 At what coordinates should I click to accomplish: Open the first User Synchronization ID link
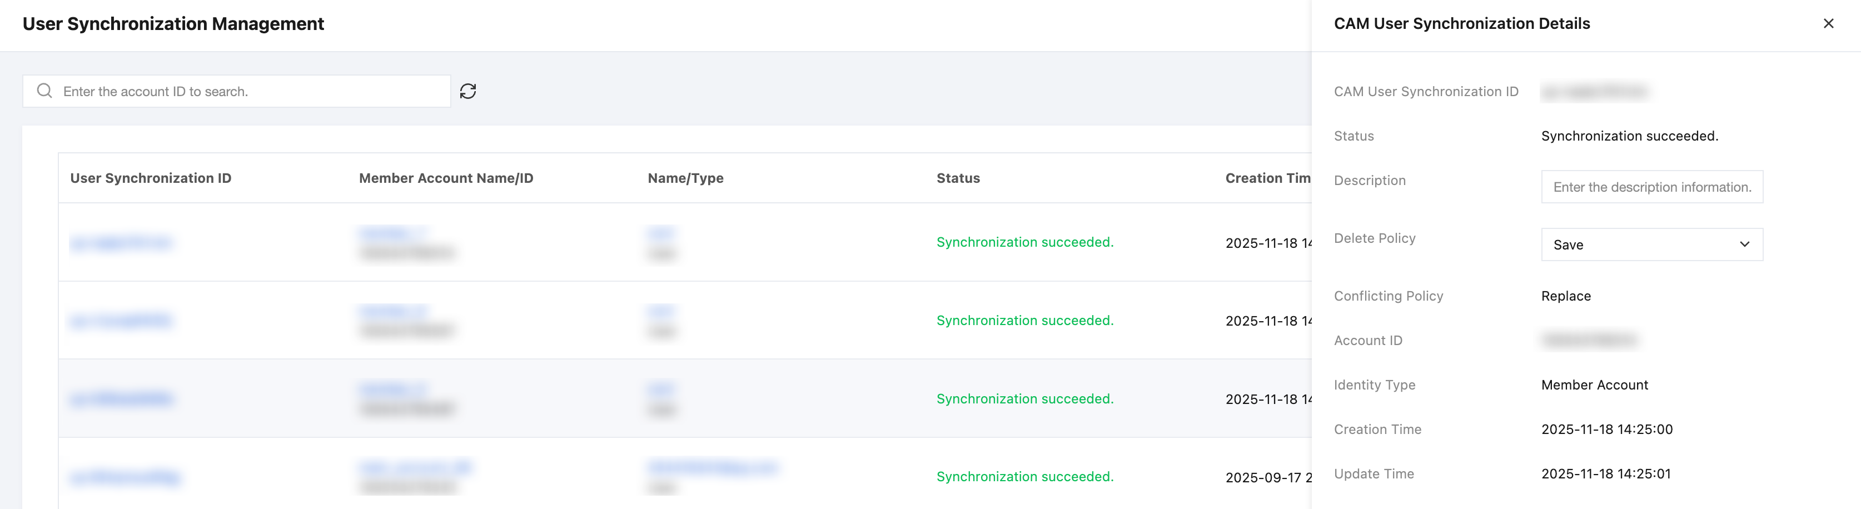point(121,243)
